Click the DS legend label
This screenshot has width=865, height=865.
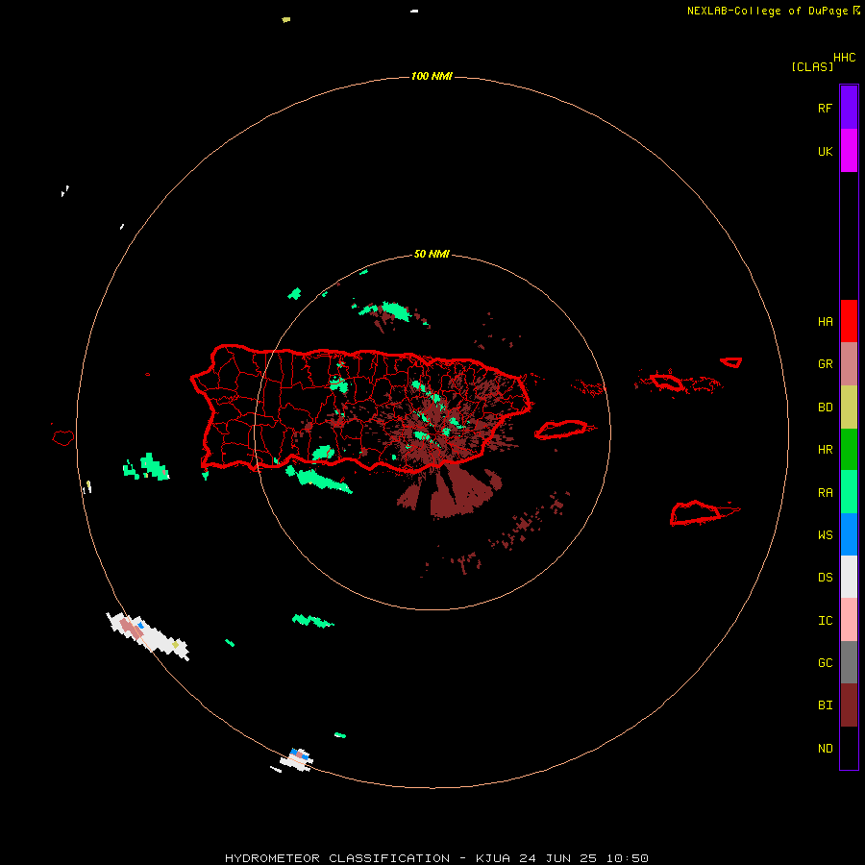coord(825,578)
